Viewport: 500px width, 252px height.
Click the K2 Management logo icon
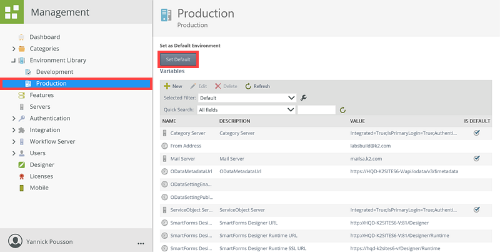click(11, 12)
